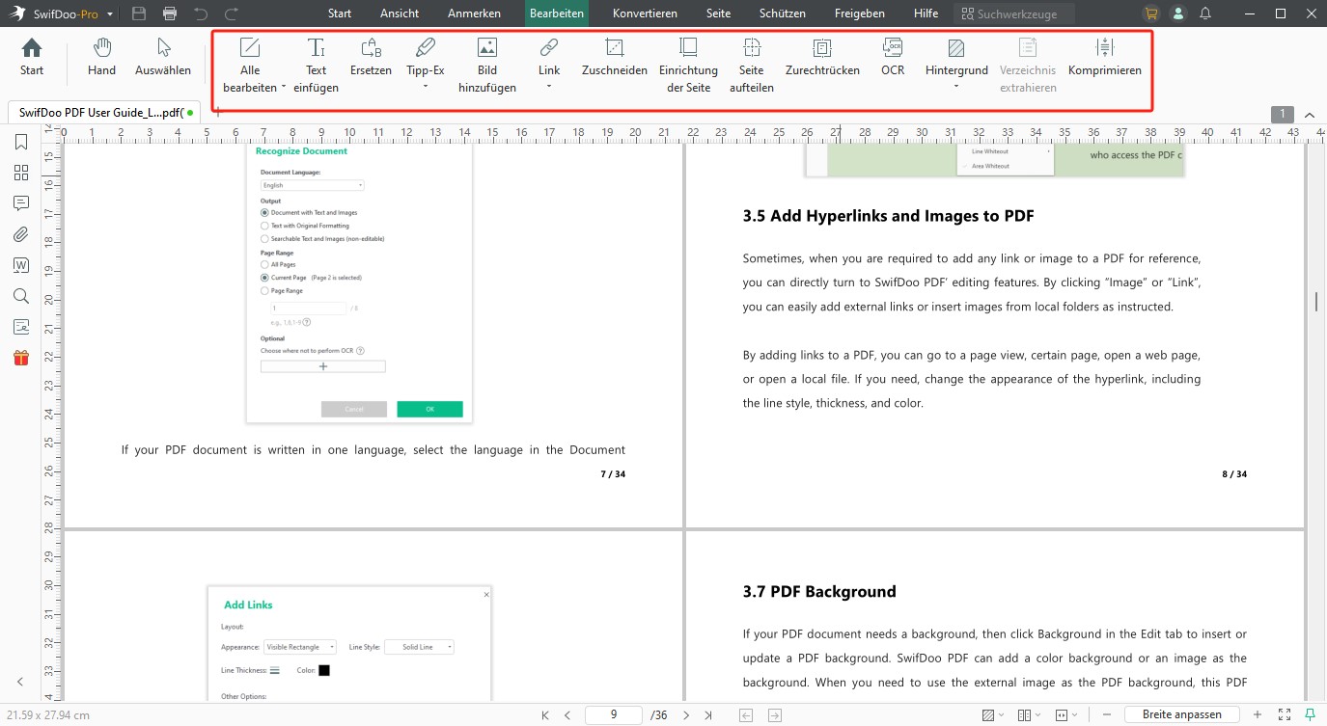Select the Hand tool
This screenshot has height=726, width=1327.
[x=101, y=58]
